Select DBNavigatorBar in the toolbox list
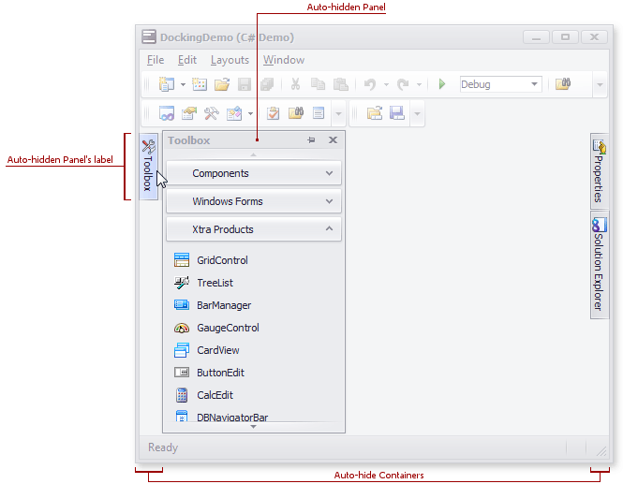Viewport: 623px width, 484px height. coord(232,417)
